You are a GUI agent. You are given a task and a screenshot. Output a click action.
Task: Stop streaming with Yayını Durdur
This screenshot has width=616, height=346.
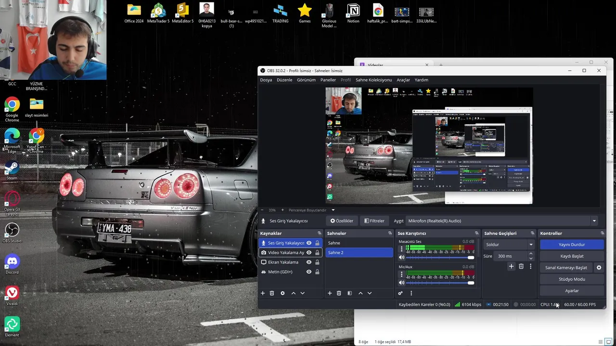pyautogui.click(x=572, y=245)
